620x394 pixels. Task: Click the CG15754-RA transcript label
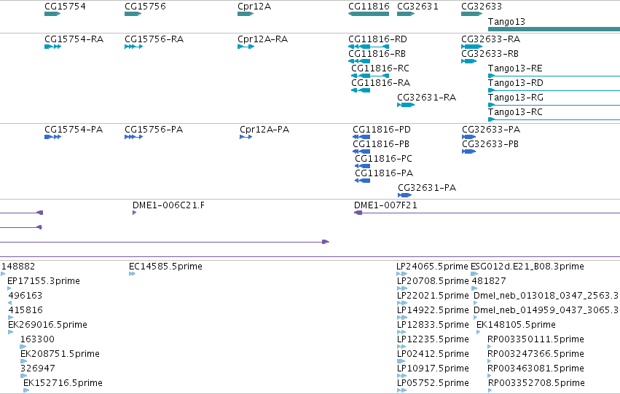pos(74,39)
